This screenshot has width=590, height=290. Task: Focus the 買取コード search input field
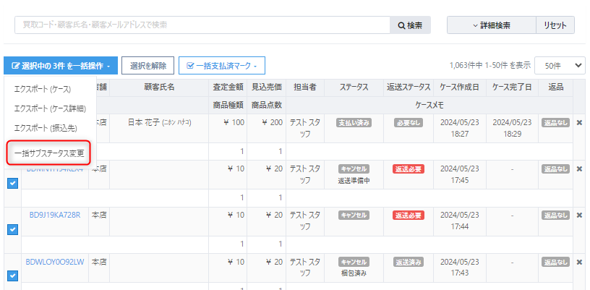(202, 25)
